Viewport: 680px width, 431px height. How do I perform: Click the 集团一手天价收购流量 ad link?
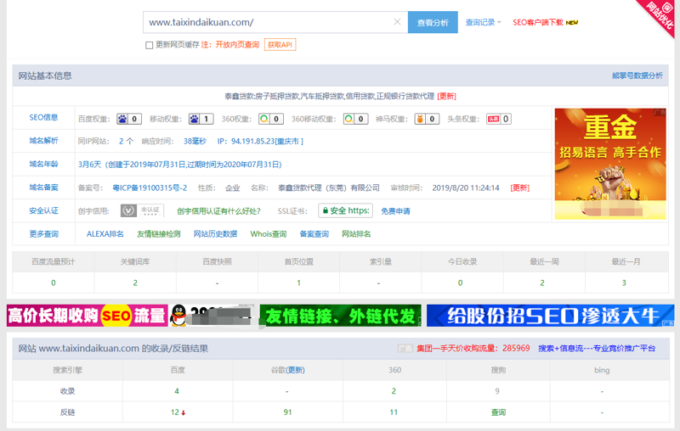473,349
